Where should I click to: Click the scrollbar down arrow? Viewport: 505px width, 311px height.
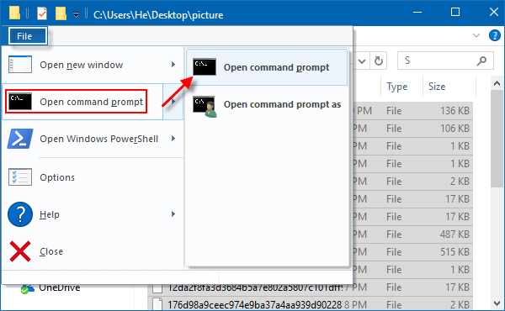(497, 303)
